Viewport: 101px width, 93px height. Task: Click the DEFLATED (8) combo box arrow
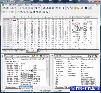(32, 71)
